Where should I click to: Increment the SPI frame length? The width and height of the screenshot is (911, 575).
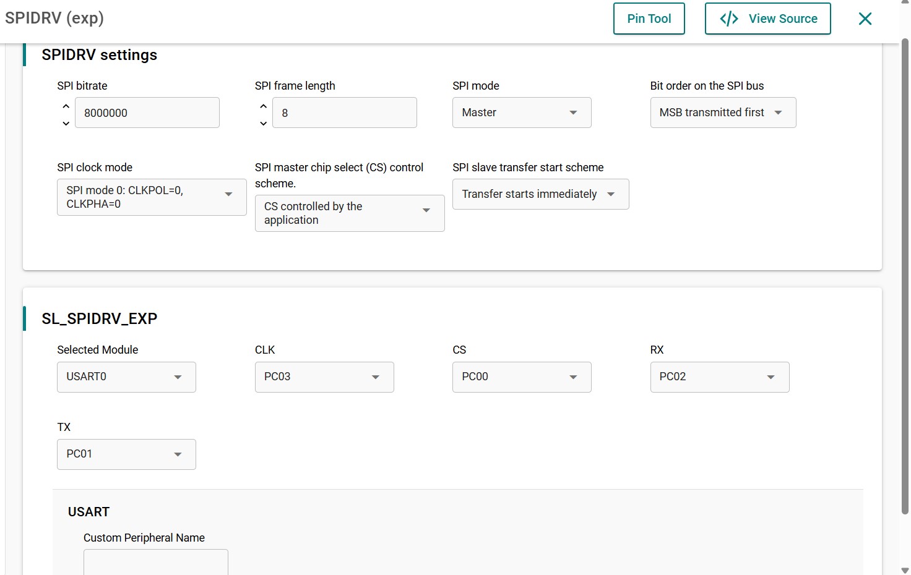point(264,106)
